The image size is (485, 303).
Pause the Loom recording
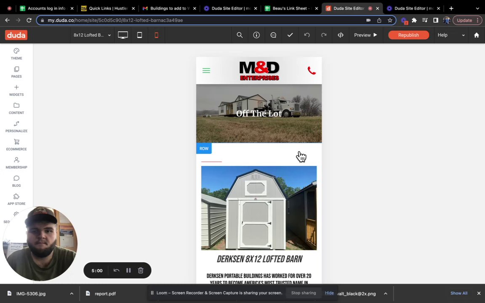[x=128, y=270]
